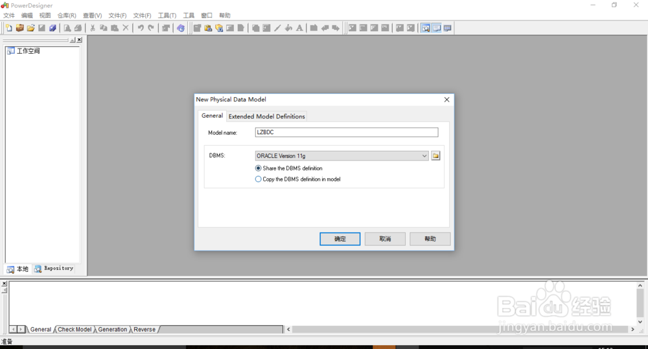This screenshot has height=349, width=648.
Task: Click the Save diskette toolbar icon
Action: coord(41,28)
